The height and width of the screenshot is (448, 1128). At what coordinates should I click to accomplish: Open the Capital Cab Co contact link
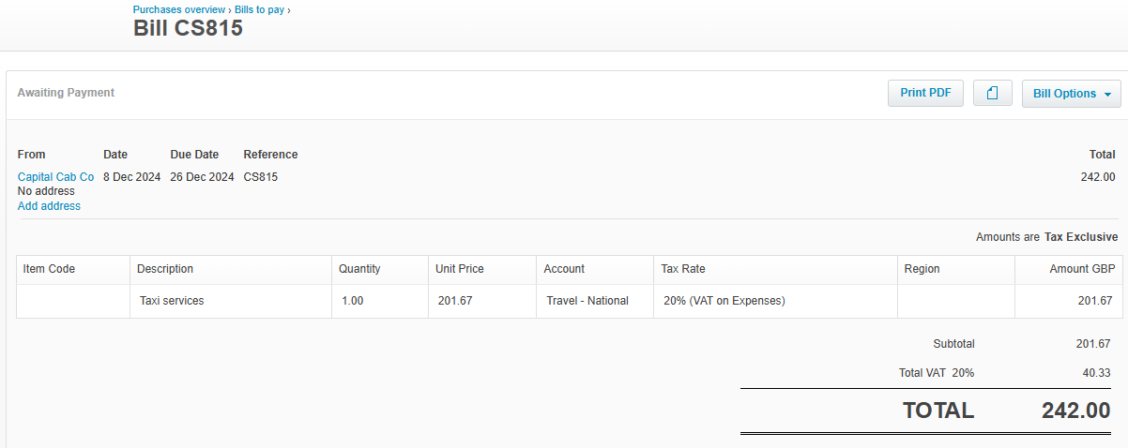[56, 176]
